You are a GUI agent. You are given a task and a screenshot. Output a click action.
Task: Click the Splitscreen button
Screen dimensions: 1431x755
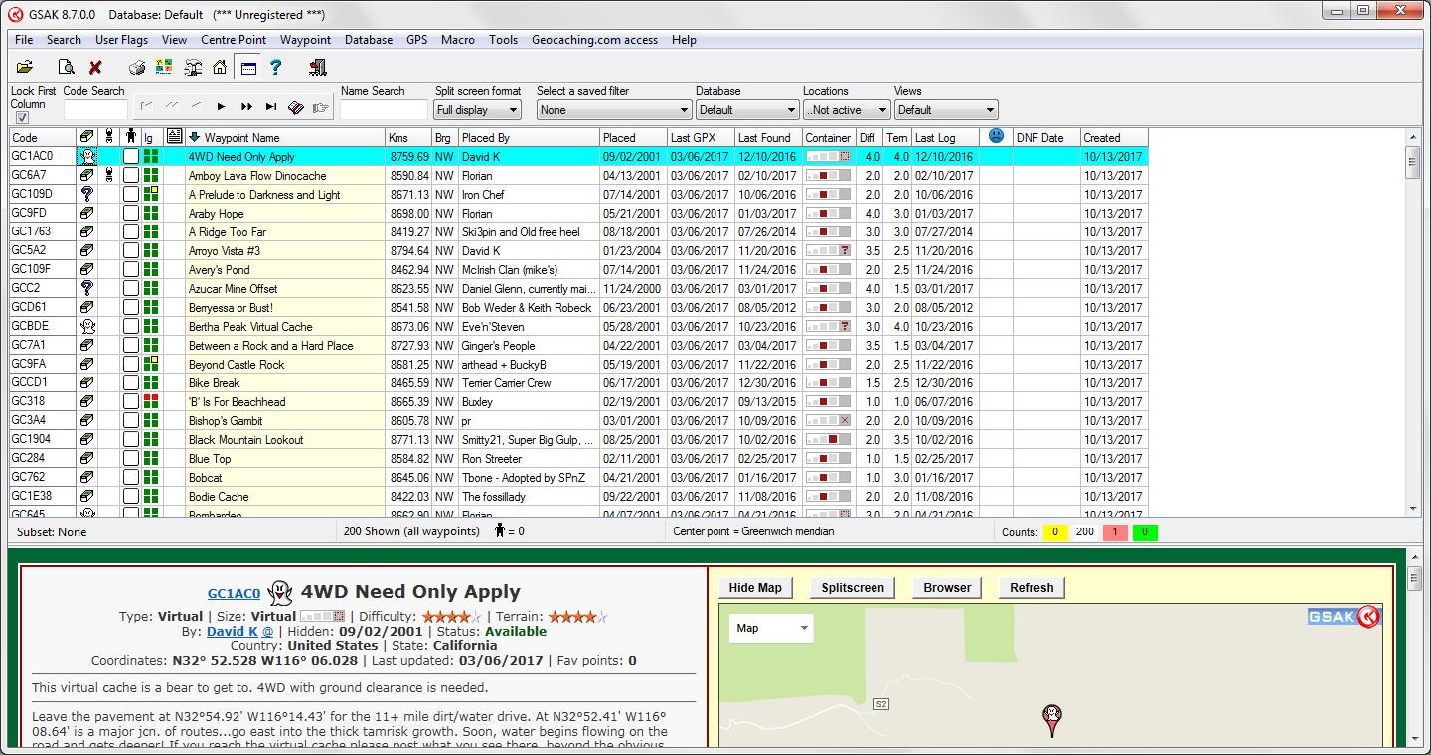[853, 588]
